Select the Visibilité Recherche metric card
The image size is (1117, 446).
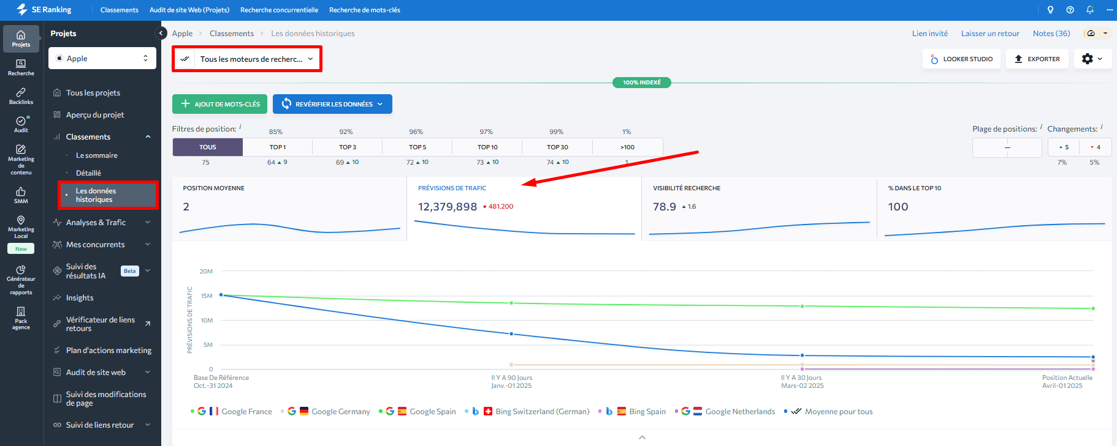[x=759, y=209]
